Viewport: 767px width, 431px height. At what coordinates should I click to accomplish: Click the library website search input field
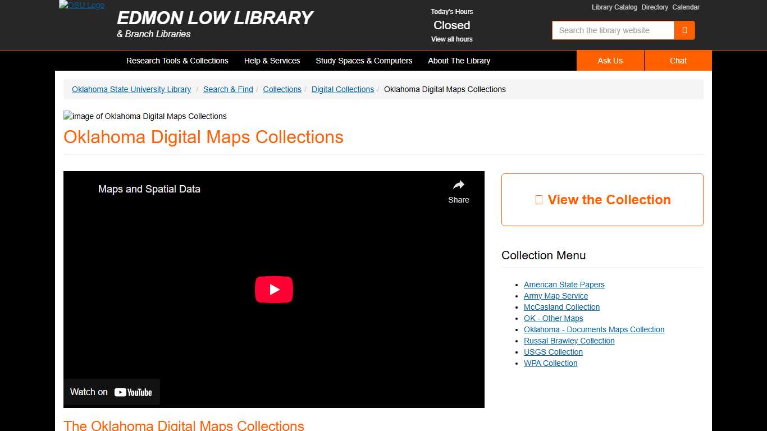click(613, 30)
